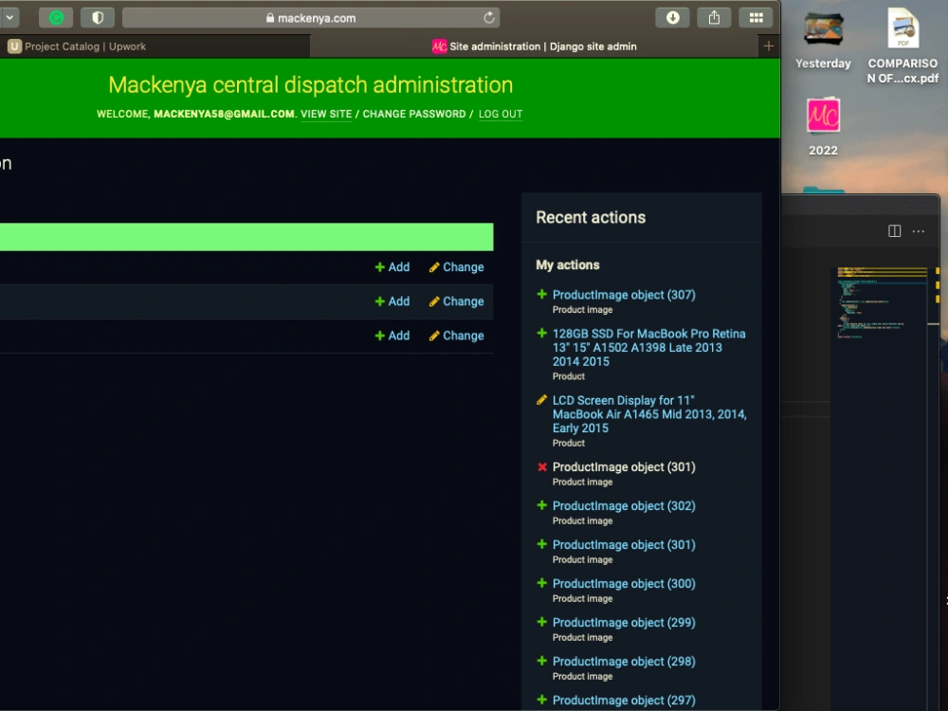
Task: Click the Share icon in the toolbar
Action: point(714,17)
